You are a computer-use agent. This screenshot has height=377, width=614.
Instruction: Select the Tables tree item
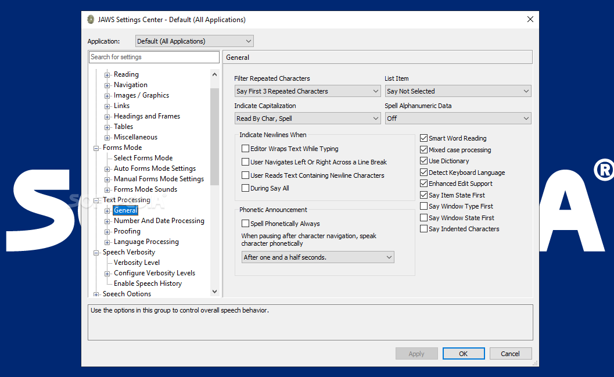[x=123, y=127]
